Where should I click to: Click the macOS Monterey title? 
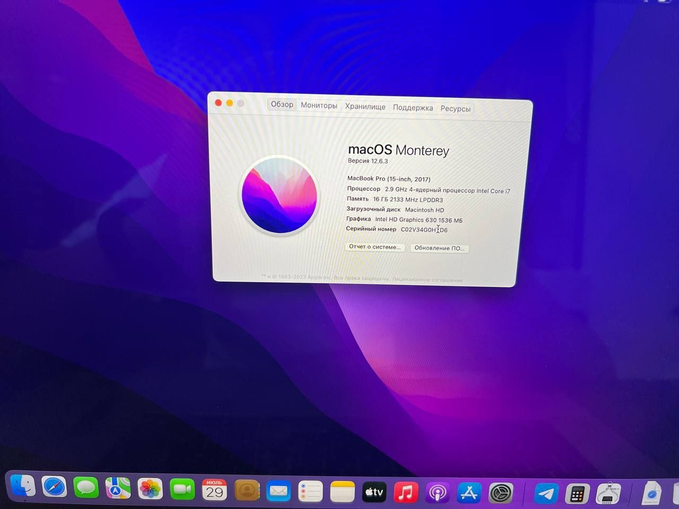[398, 150]
